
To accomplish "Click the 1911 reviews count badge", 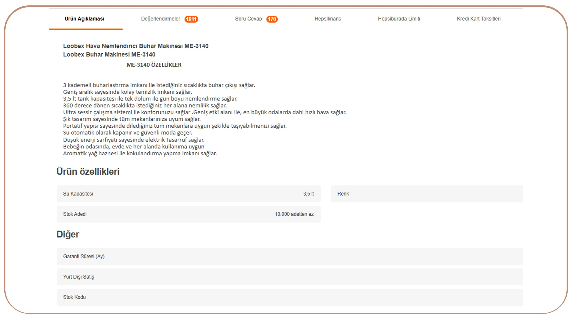I will point(191,19).
